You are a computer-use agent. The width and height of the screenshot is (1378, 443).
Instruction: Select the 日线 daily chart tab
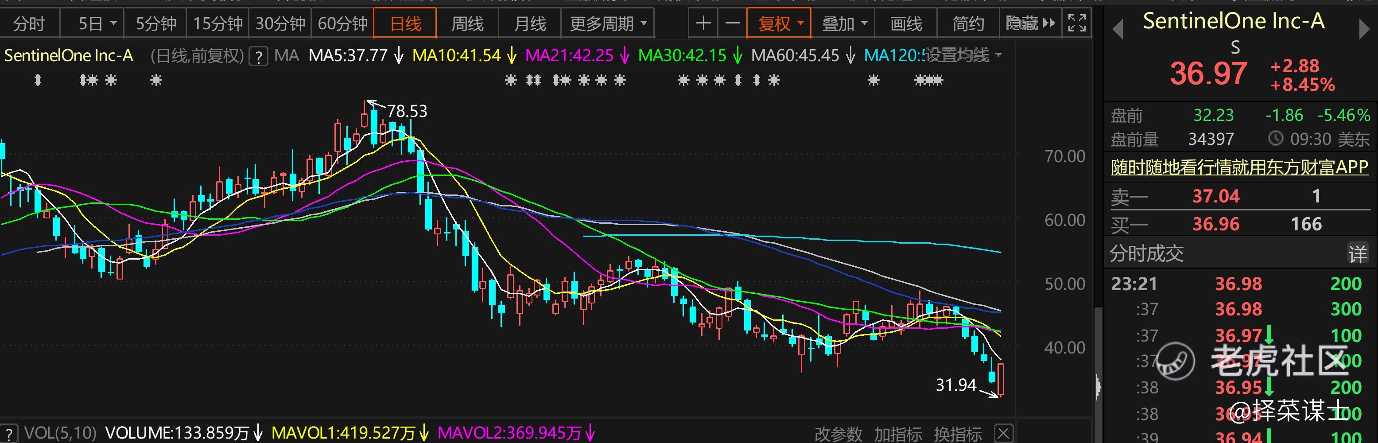pos(405,23)
